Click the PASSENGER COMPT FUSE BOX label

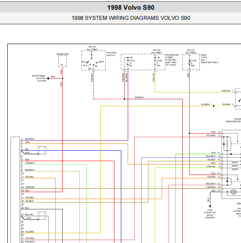[172, 60]
